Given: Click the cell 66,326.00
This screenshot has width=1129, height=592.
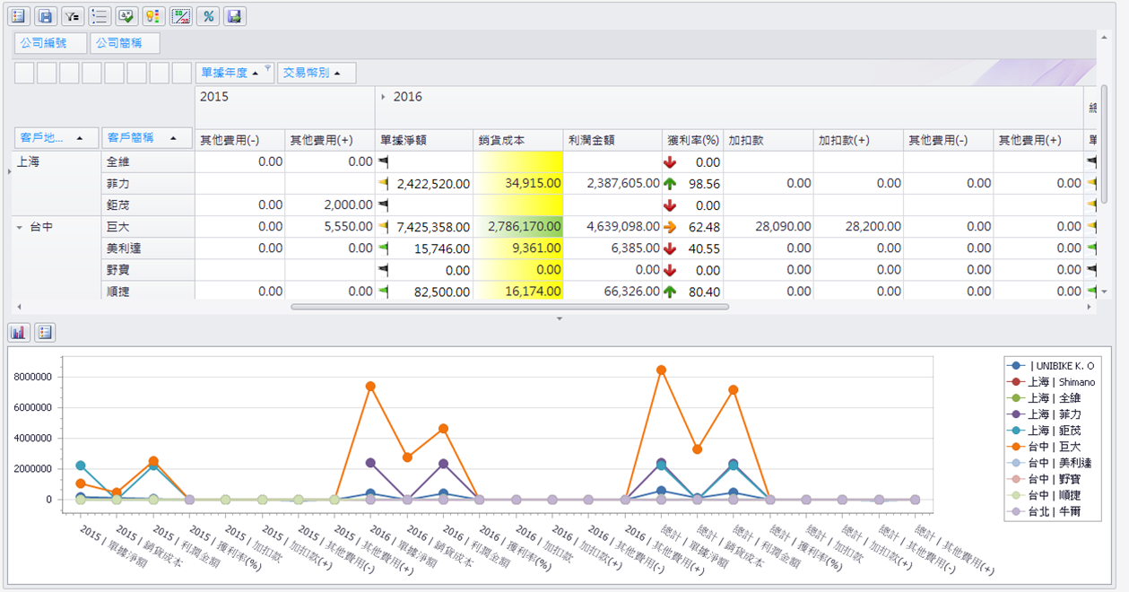Looking at the screenshot, I should (x=612, y=291).
